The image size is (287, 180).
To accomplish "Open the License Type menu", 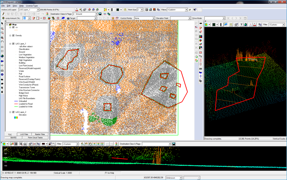I will click(x=32, y=6).
